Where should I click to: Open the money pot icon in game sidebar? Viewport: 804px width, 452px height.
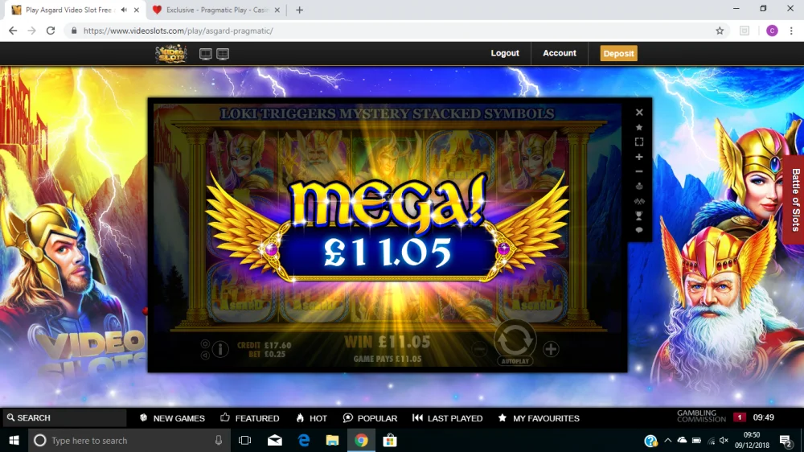click(639, 187)
